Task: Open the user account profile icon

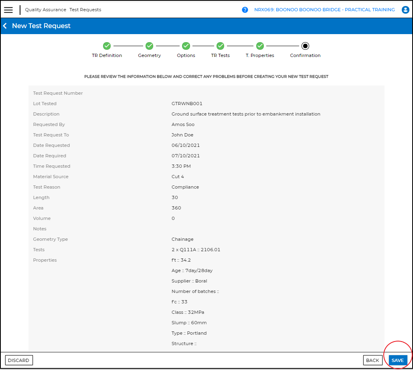Action: pyautogui.click(x=405, y=10)
